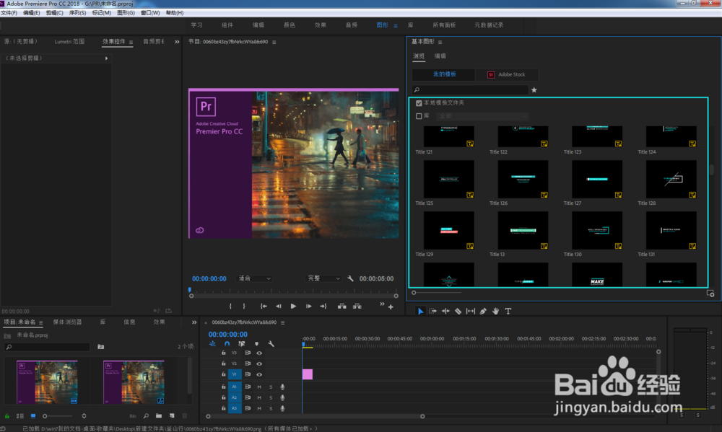The height and width of the screenshot is (432, 722).
Task: Toggle sync lock for track V1
Action: pos(248,374)
